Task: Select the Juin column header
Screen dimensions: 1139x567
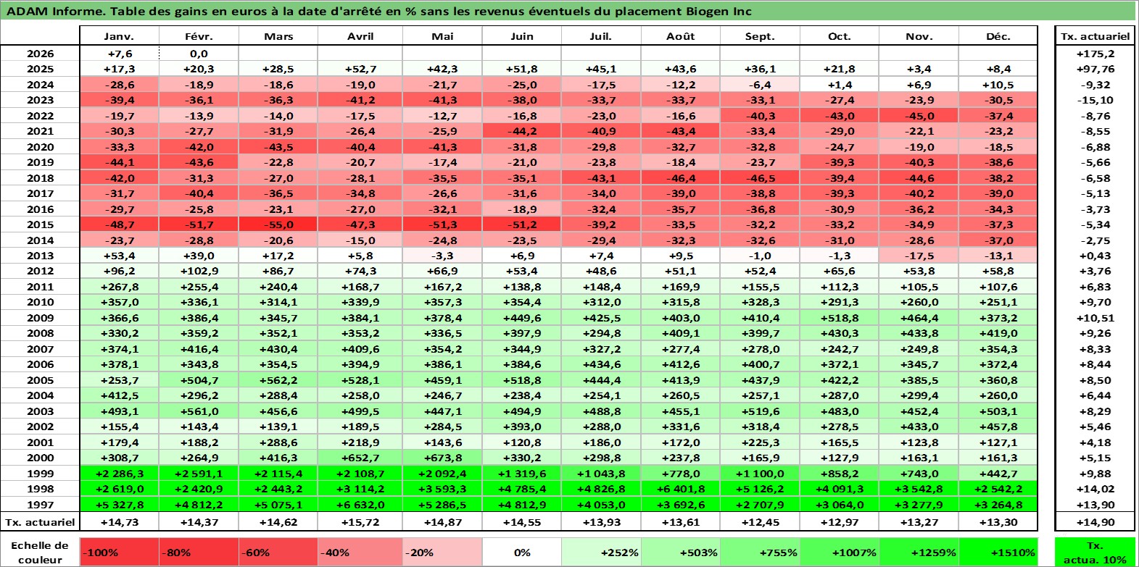Action: [x=522, y=36]
